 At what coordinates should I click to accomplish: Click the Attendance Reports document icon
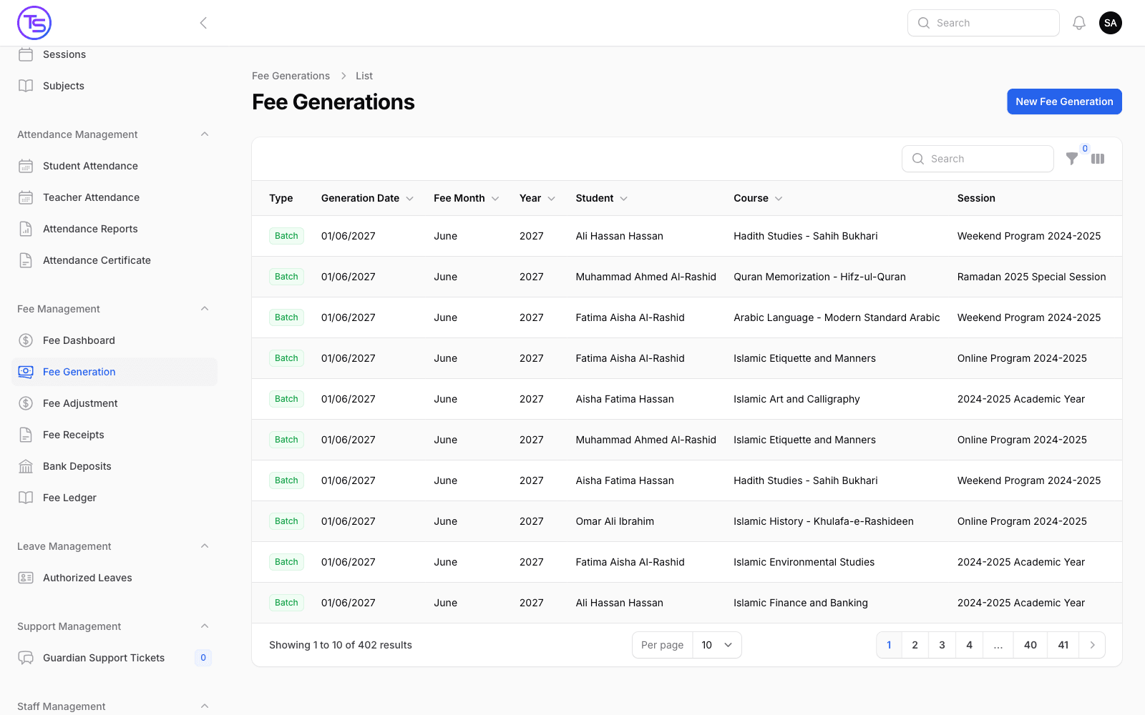tap(26, 229)
